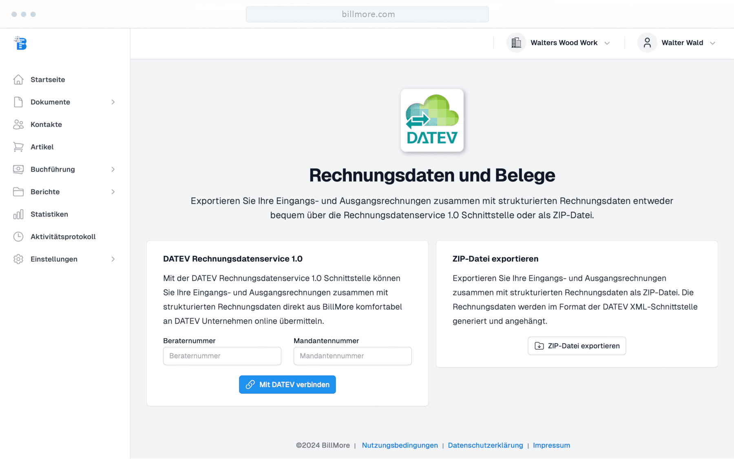Expand the Dokumente submenu chevron

pos(113,102)
